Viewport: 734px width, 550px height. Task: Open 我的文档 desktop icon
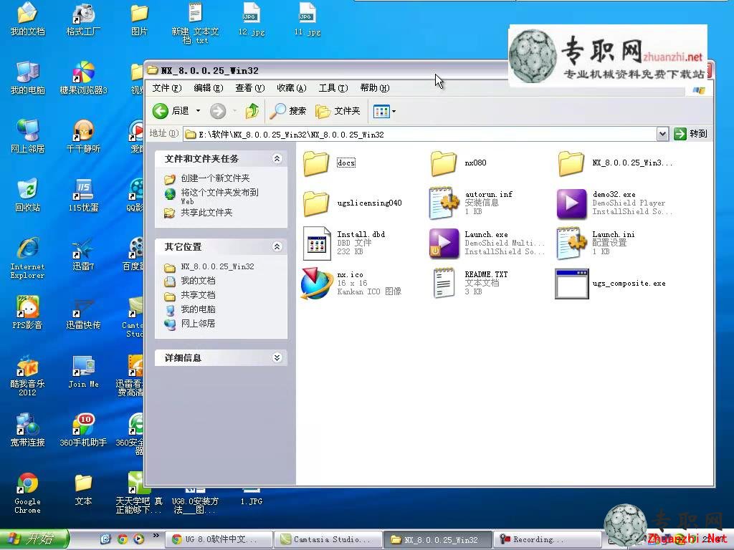(x=28, y=19)
